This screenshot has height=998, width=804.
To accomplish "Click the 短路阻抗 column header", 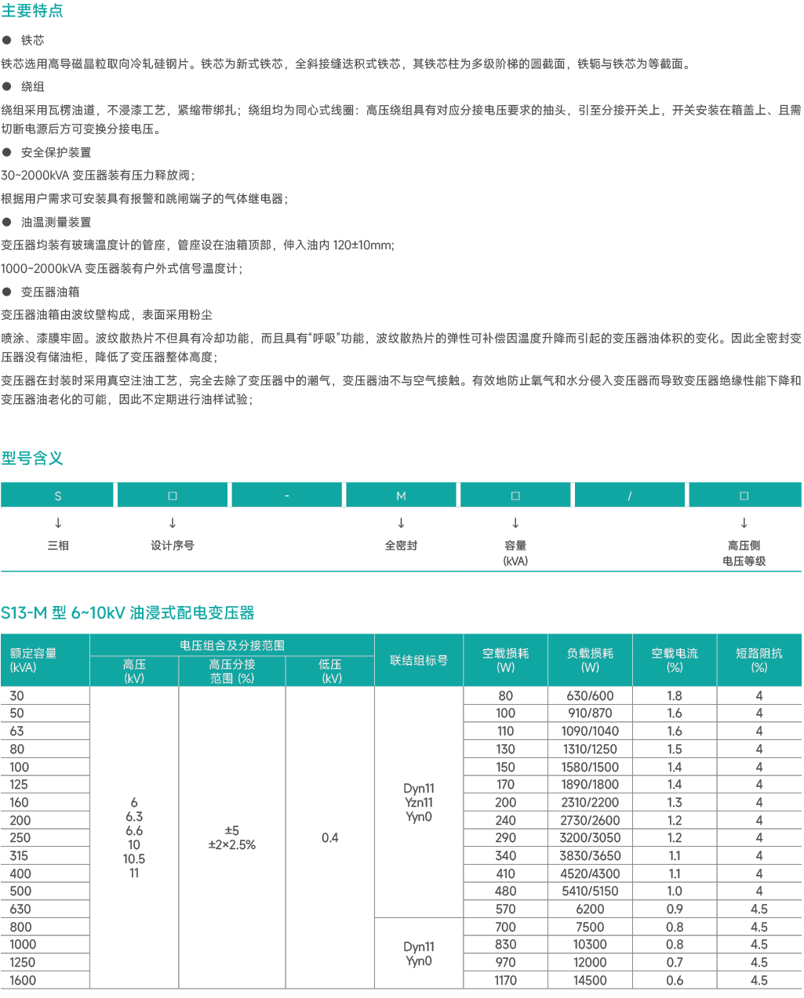I will point(759,660).
